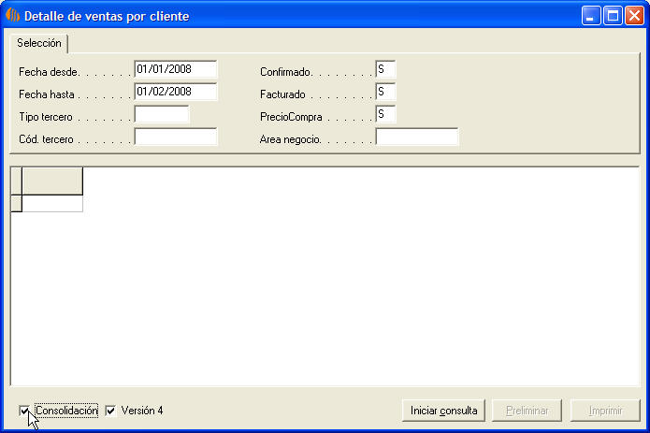This screenshot has height=433, width=650.
Task: Select the Confirmado field
Action: 385,70
